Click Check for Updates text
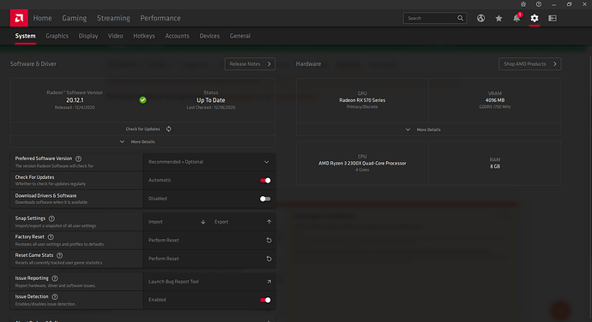 tap(142, 129)
